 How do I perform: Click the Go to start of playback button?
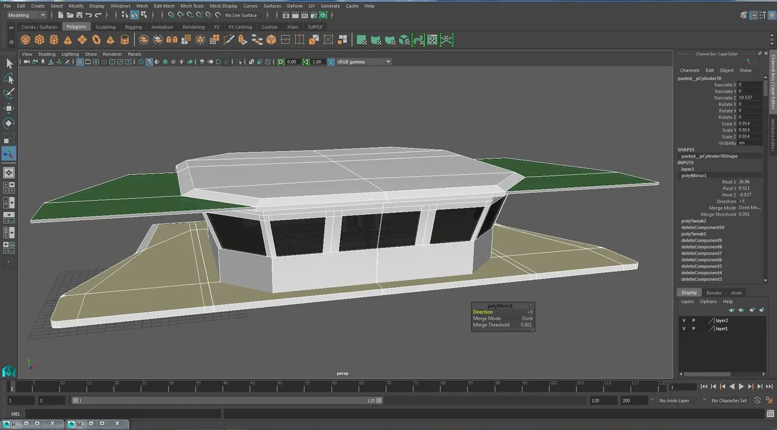point(704,386)
